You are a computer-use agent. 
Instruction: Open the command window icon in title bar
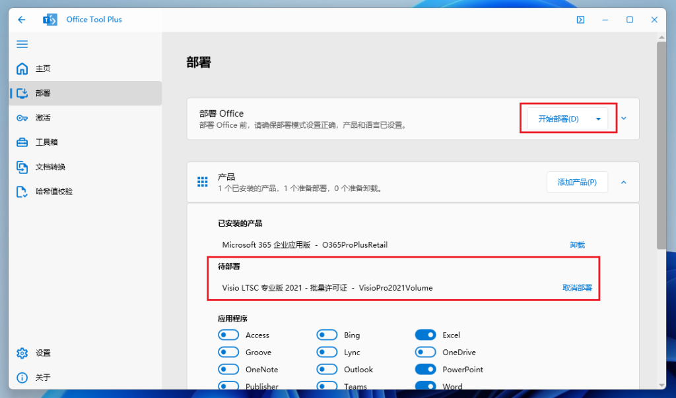point(580,20)
